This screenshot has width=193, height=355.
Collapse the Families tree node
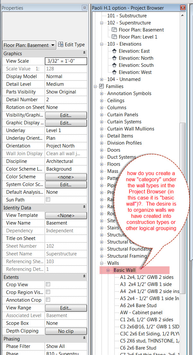point(95,86)
